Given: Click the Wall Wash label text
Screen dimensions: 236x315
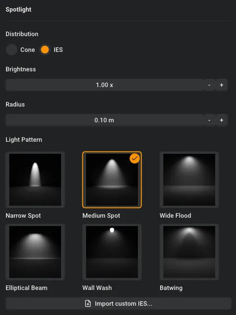Looking at the screenshot, I should 97,288.
